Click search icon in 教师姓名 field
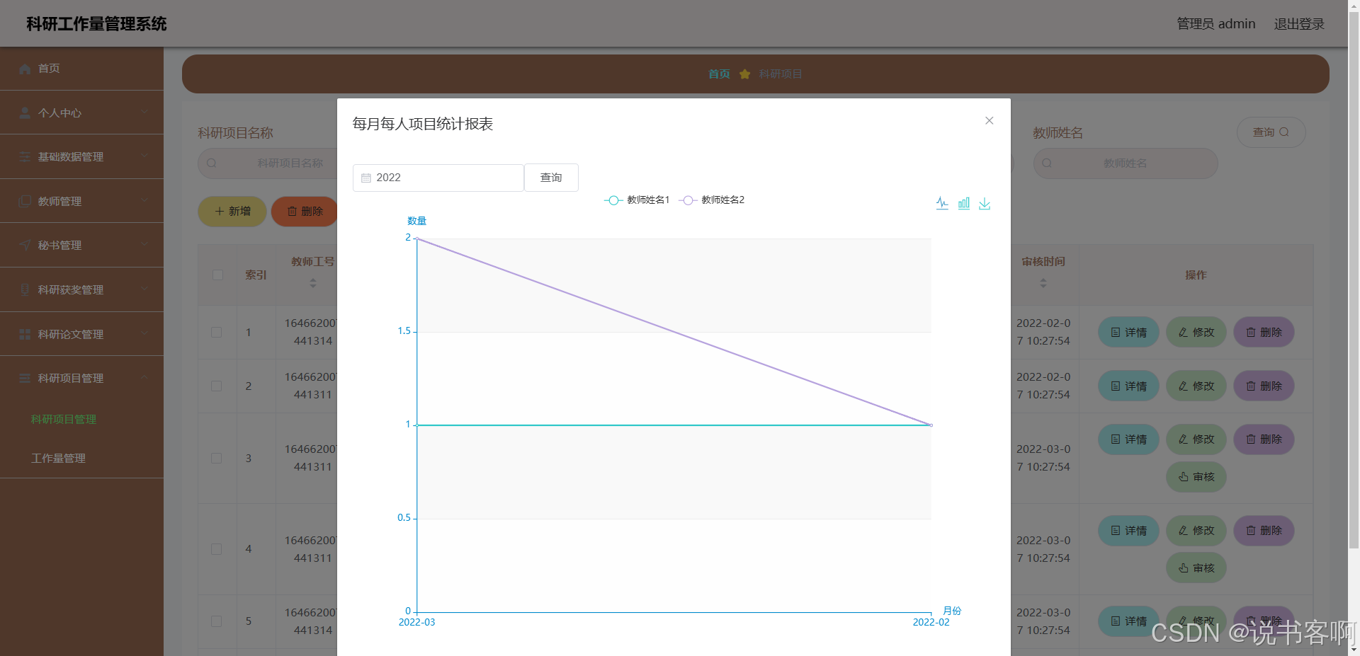Screen dimensions: 1360x656 click(x=1047, y=163)
